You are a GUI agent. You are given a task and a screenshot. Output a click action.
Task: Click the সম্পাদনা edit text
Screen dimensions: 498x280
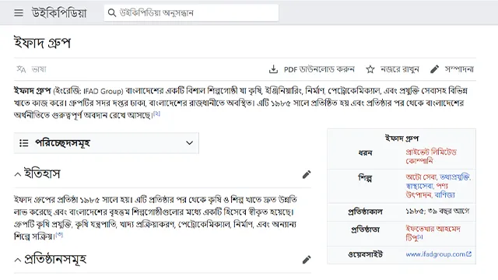point(459,69)
